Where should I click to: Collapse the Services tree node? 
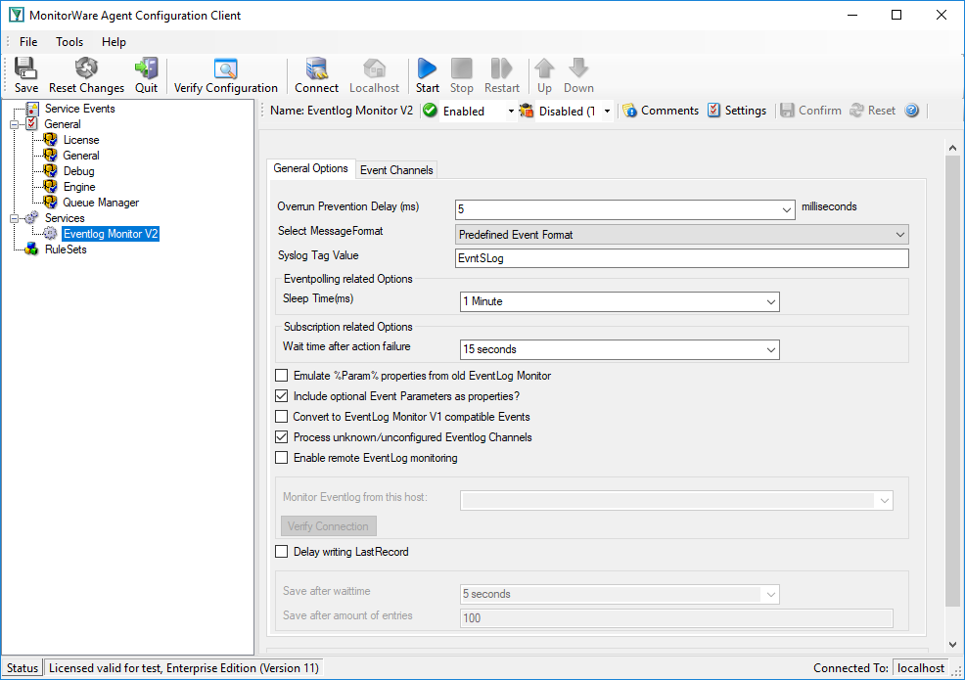coord(14,218)
